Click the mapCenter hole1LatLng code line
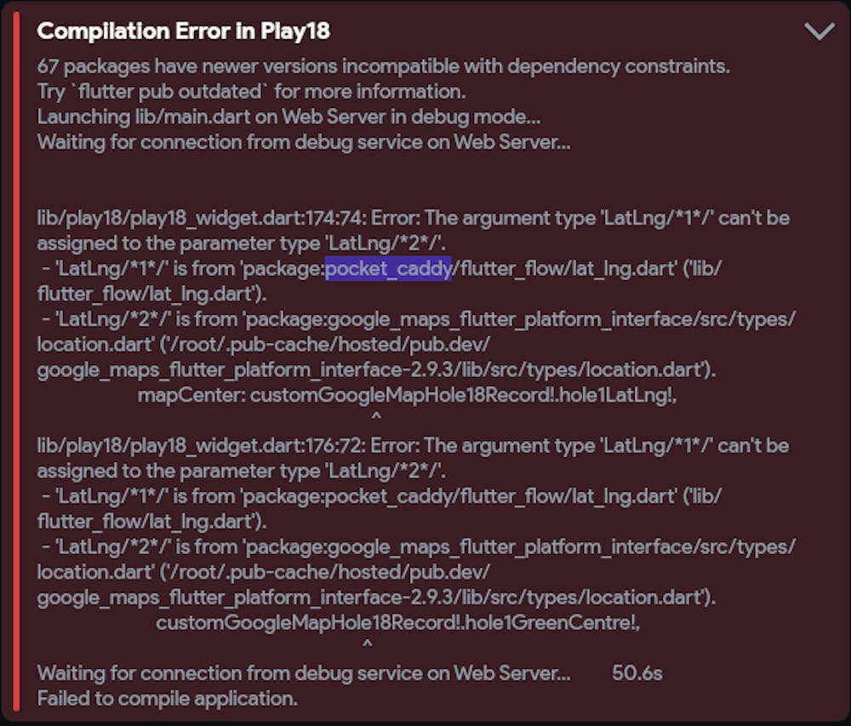Screen dimensions: 851x726 point(407,395)
